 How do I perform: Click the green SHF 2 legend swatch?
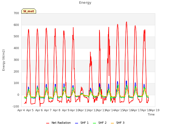coord(94,123)
